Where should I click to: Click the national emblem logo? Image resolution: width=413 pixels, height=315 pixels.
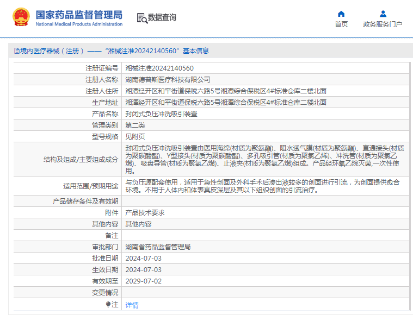coord(21,17)
